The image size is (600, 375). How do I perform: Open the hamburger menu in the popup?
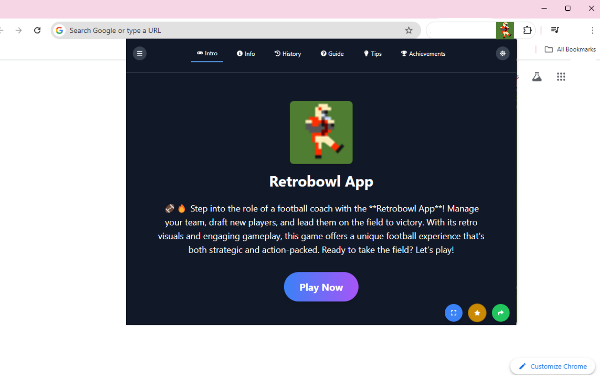coord(140,53)
